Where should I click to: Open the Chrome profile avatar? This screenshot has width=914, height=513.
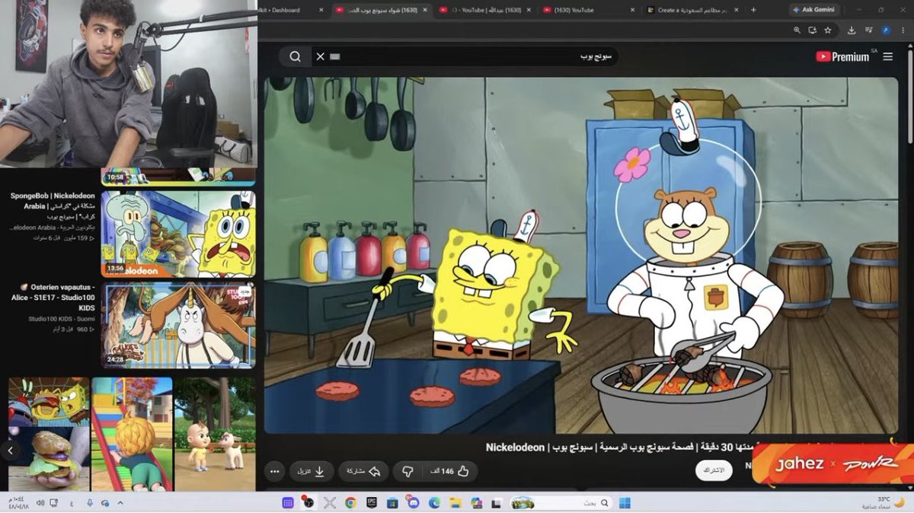(x=886, y=30)
